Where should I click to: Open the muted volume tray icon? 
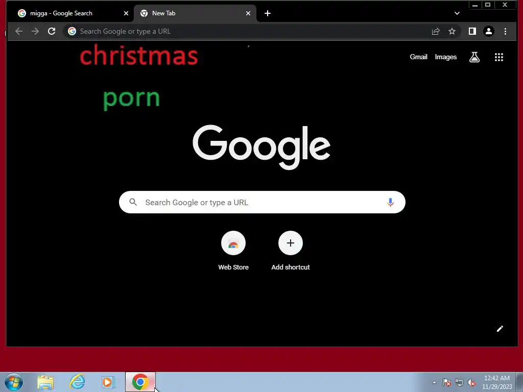471,383
